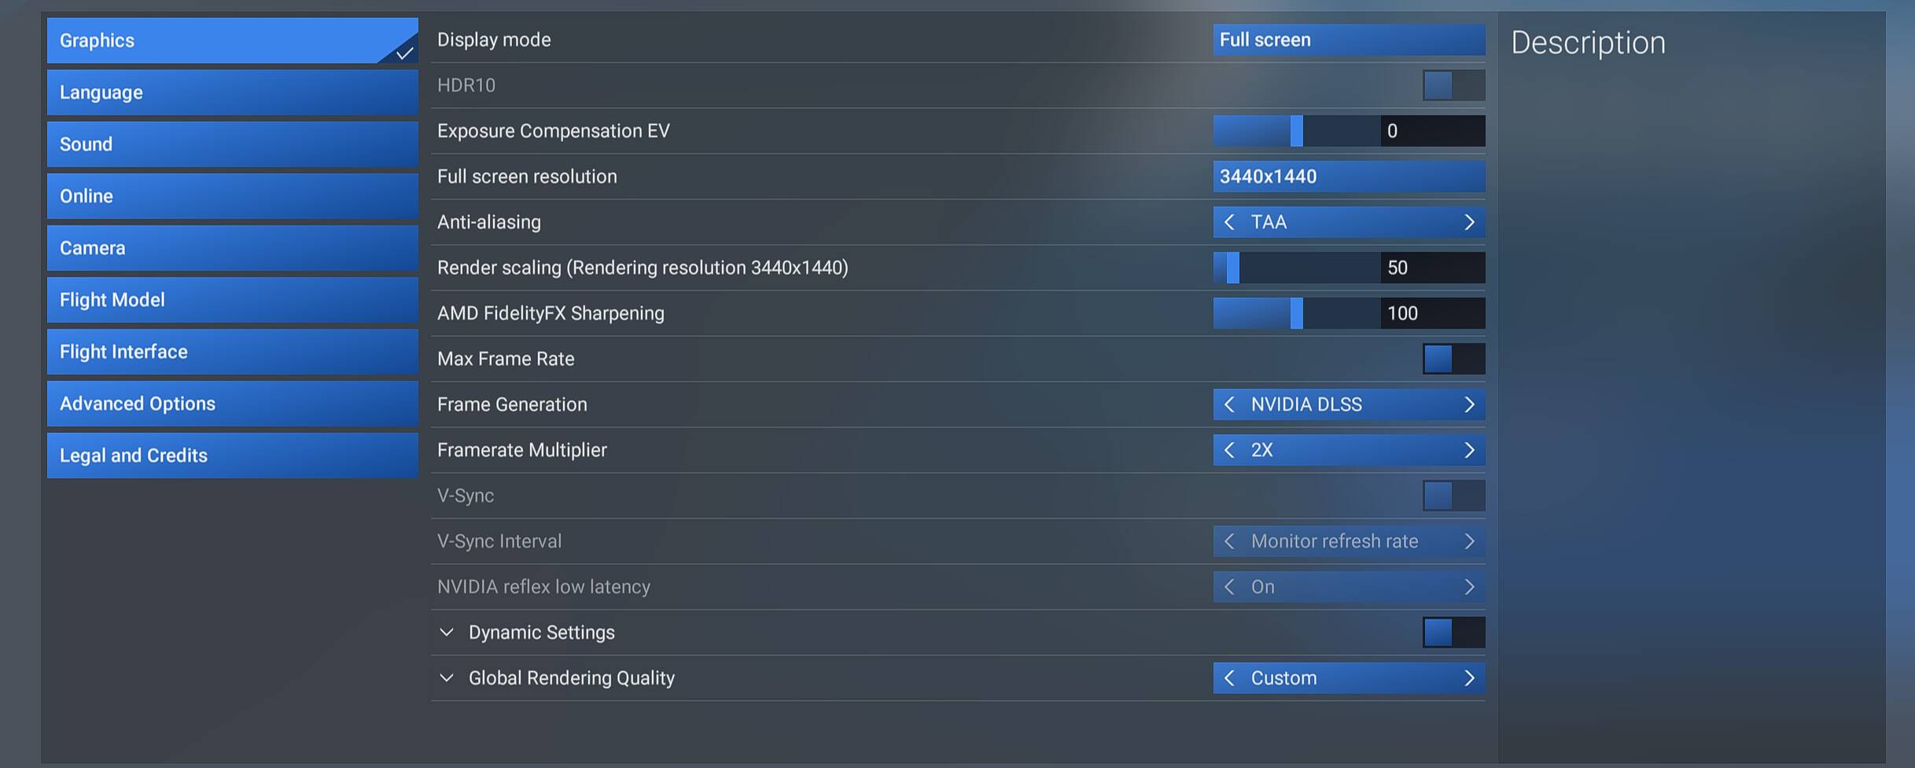
Task: Click the Exposure Compensation EV slider handle
Action: coord(1296,131)
